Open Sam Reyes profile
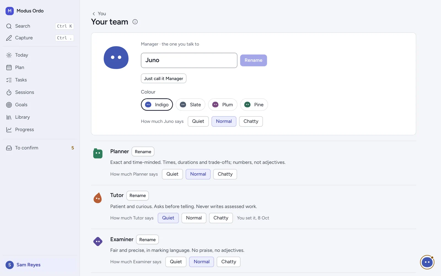Viewport: 441px width, 276px height. (x=40, y=265)
